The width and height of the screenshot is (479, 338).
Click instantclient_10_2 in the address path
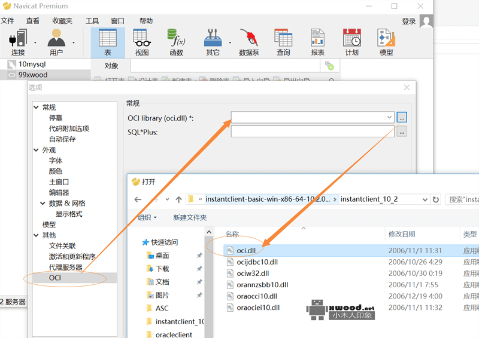coord(369,199)
